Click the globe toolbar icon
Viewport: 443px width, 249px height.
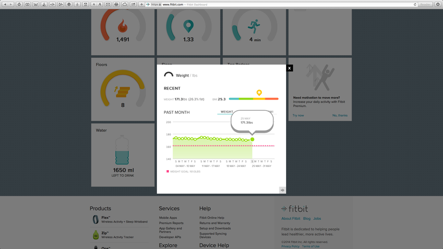tap(69, 4)
